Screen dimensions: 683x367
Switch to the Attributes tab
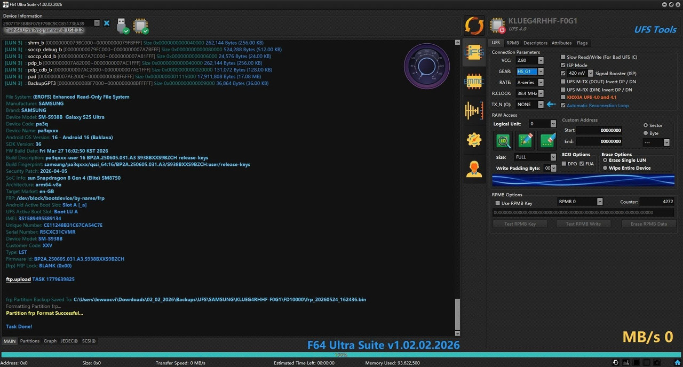pos(561,43)
